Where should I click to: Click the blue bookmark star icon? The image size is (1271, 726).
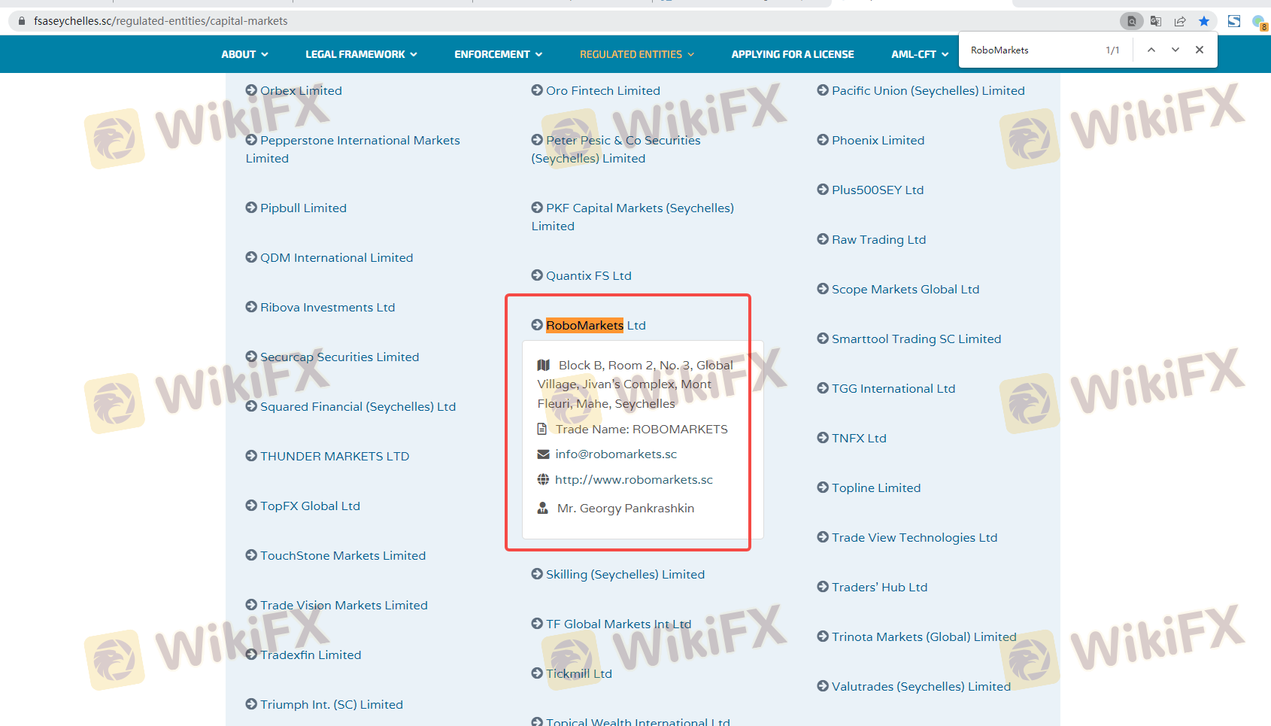coord(1204,21)
